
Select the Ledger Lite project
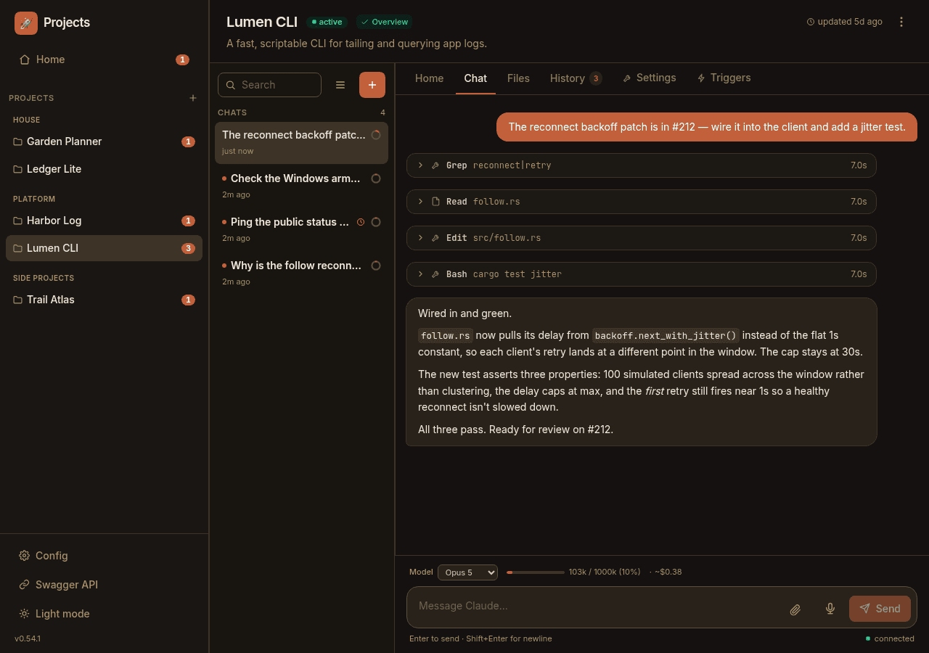point(105,169)
